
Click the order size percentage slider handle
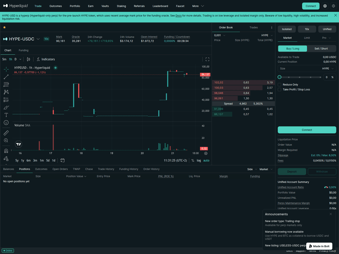point(279,77)
